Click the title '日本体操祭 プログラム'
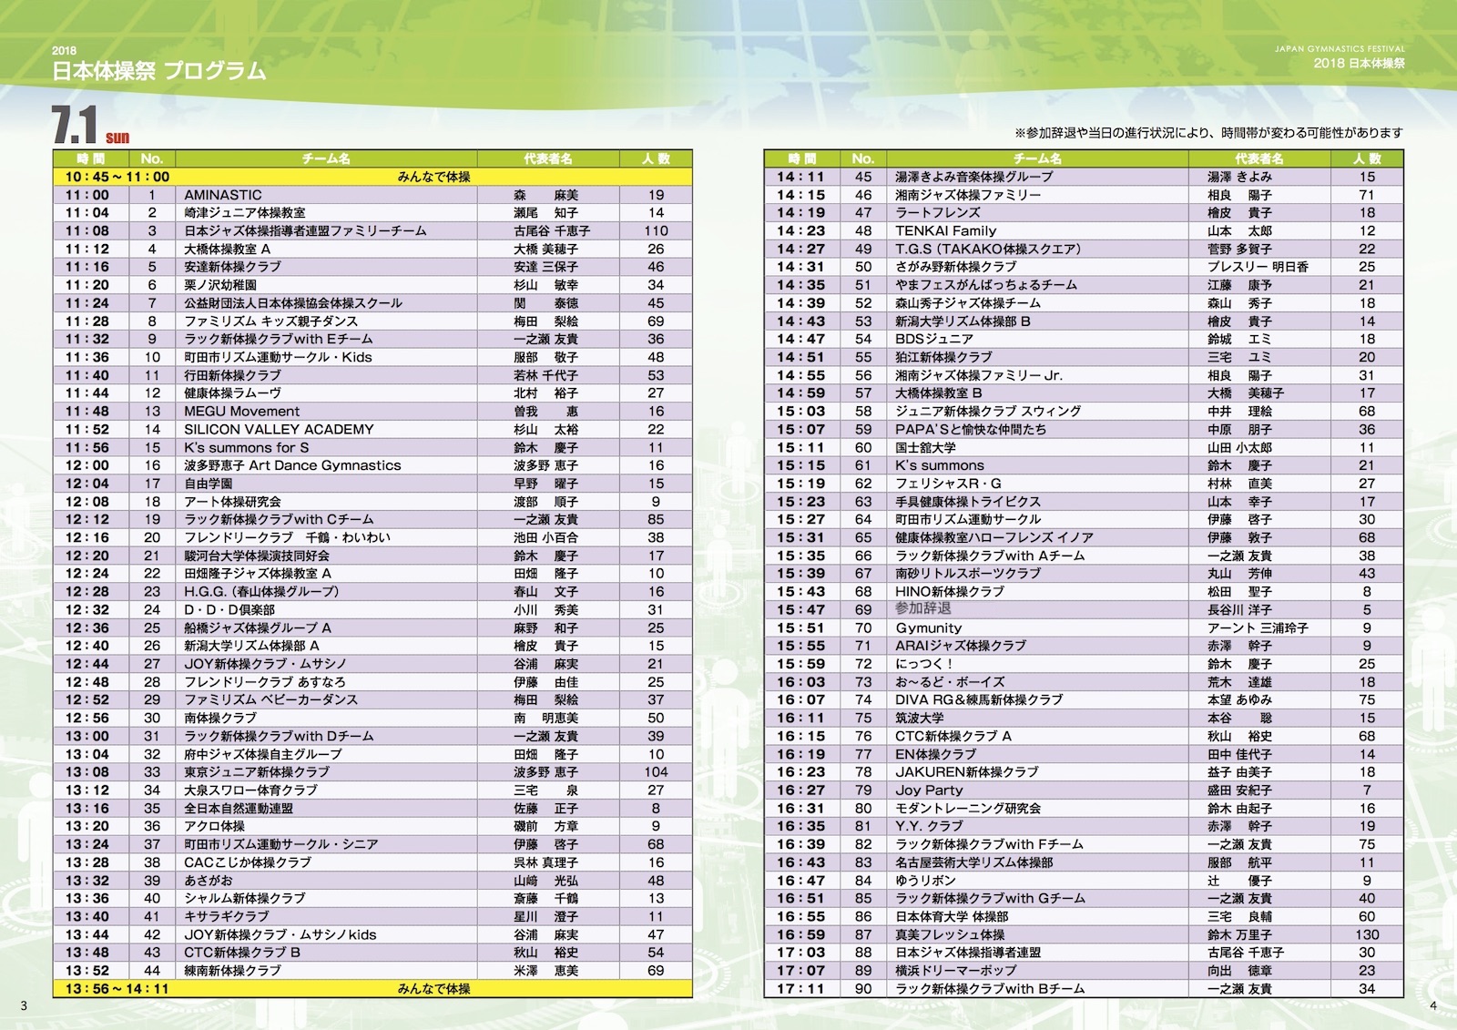 click(158, 71)
